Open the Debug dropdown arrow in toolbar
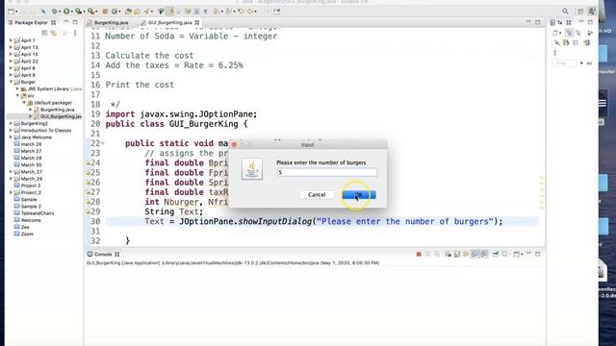Viewport: 616px width, 346px height. pos(60,12)
